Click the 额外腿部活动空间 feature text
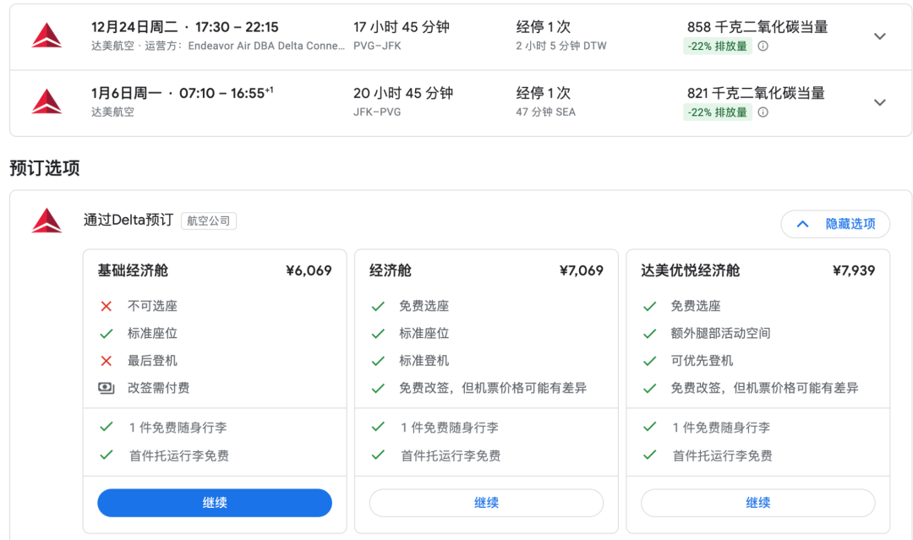Viewport: 913px width, 540px height. [x=720, y=334]
